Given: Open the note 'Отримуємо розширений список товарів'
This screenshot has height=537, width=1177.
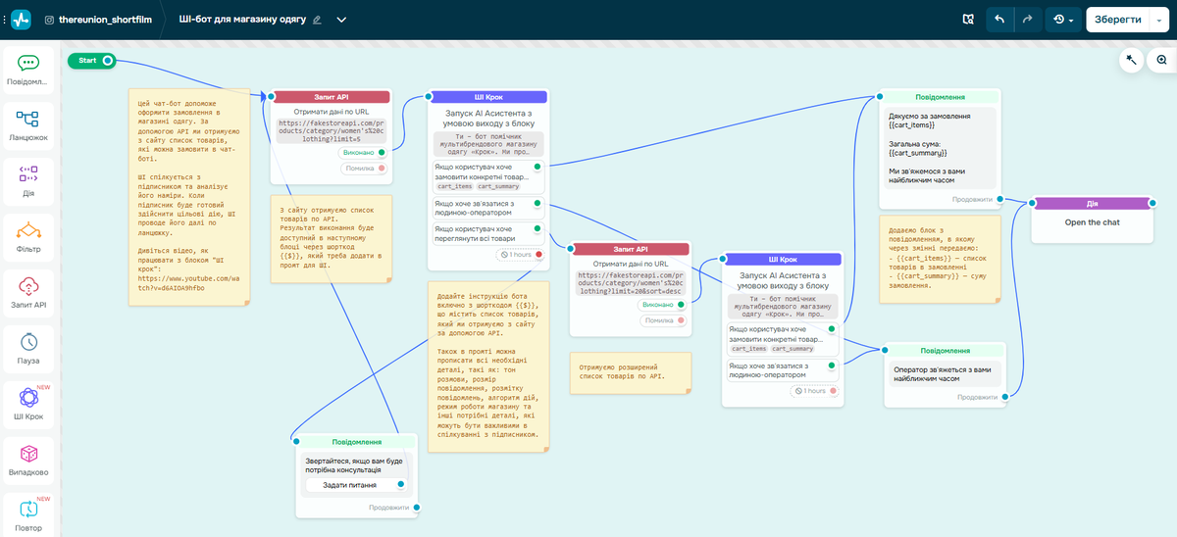Looking at the screenshot, I should pos(631,374).
